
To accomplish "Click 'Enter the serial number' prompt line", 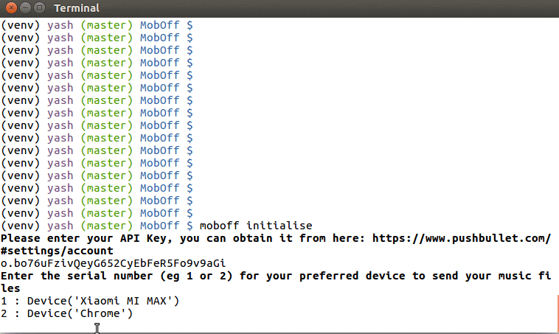I will (276, 276).
